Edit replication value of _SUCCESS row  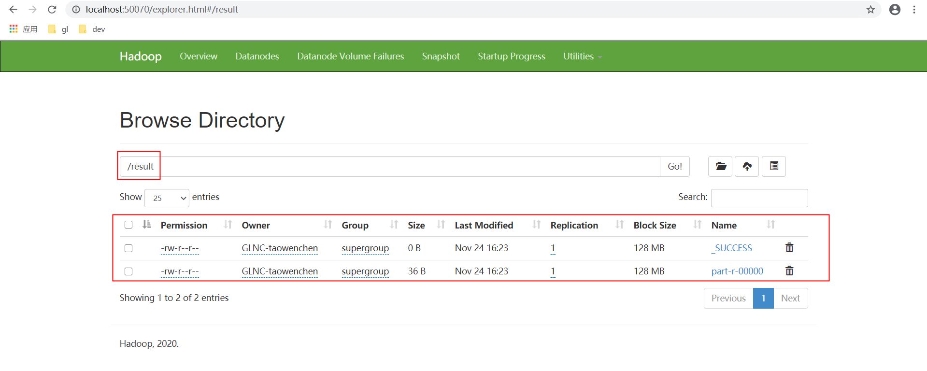click(553, 248)
